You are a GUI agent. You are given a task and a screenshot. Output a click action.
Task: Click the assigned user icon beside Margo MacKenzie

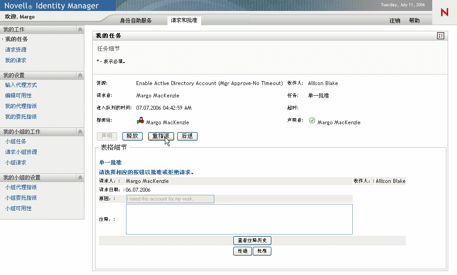pos(140,120)
